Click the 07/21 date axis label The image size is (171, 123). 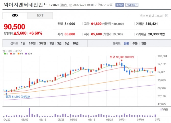tap(158, 120)
